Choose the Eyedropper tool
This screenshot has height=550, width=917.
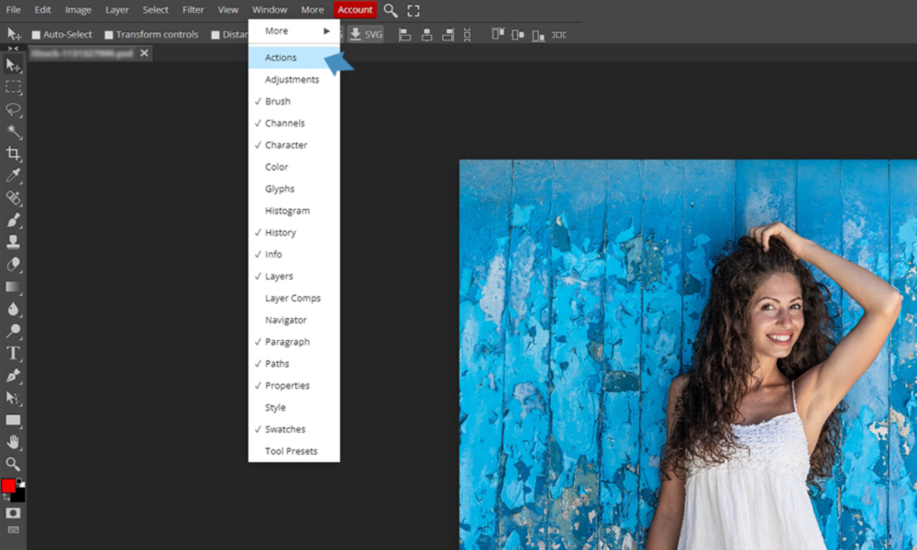tap(13, 176)
